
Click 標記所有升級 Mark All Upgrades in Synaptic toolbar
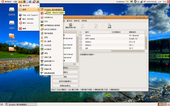(x=70, y=26)
